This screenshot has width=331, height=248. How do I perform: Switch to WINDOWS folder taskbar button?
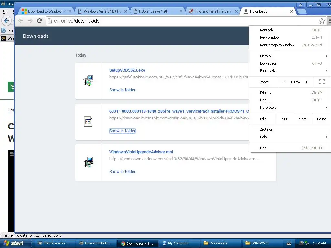(x=262, y=243)
